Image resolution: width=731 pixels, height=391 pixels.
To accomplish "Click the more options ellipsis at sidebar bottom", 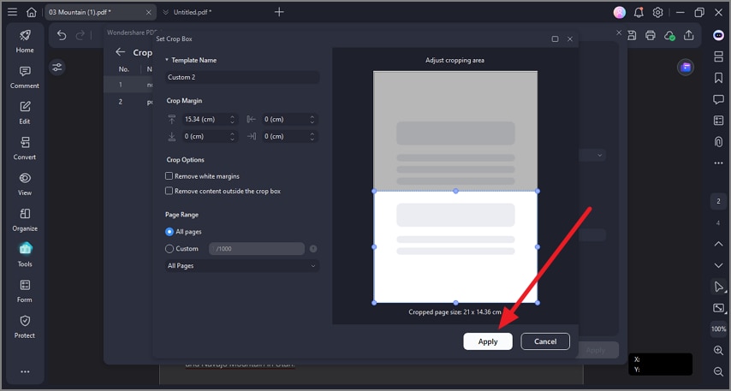I will point(25,372).
